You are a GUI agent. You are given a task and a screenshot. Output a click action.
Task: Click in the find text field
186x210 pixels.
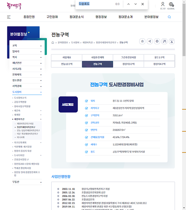coord(96,4)
